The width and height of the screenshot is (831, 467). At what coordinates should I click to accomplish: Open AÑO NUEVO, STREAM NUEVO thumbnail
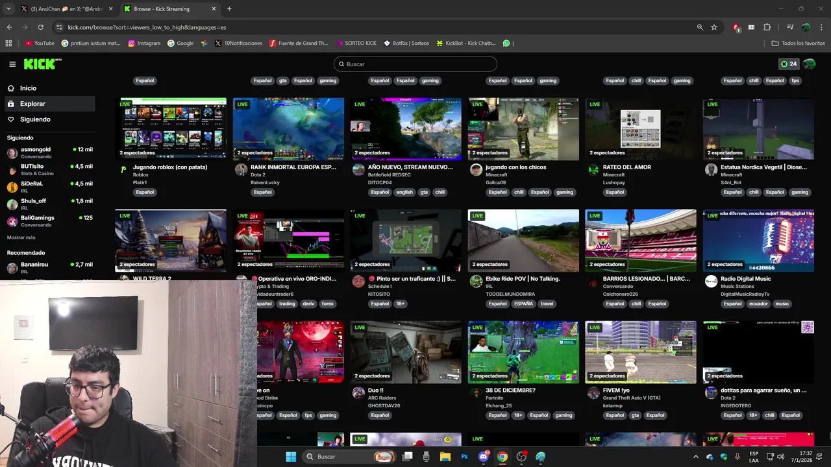pyautogui.click(x=406, y=128)
